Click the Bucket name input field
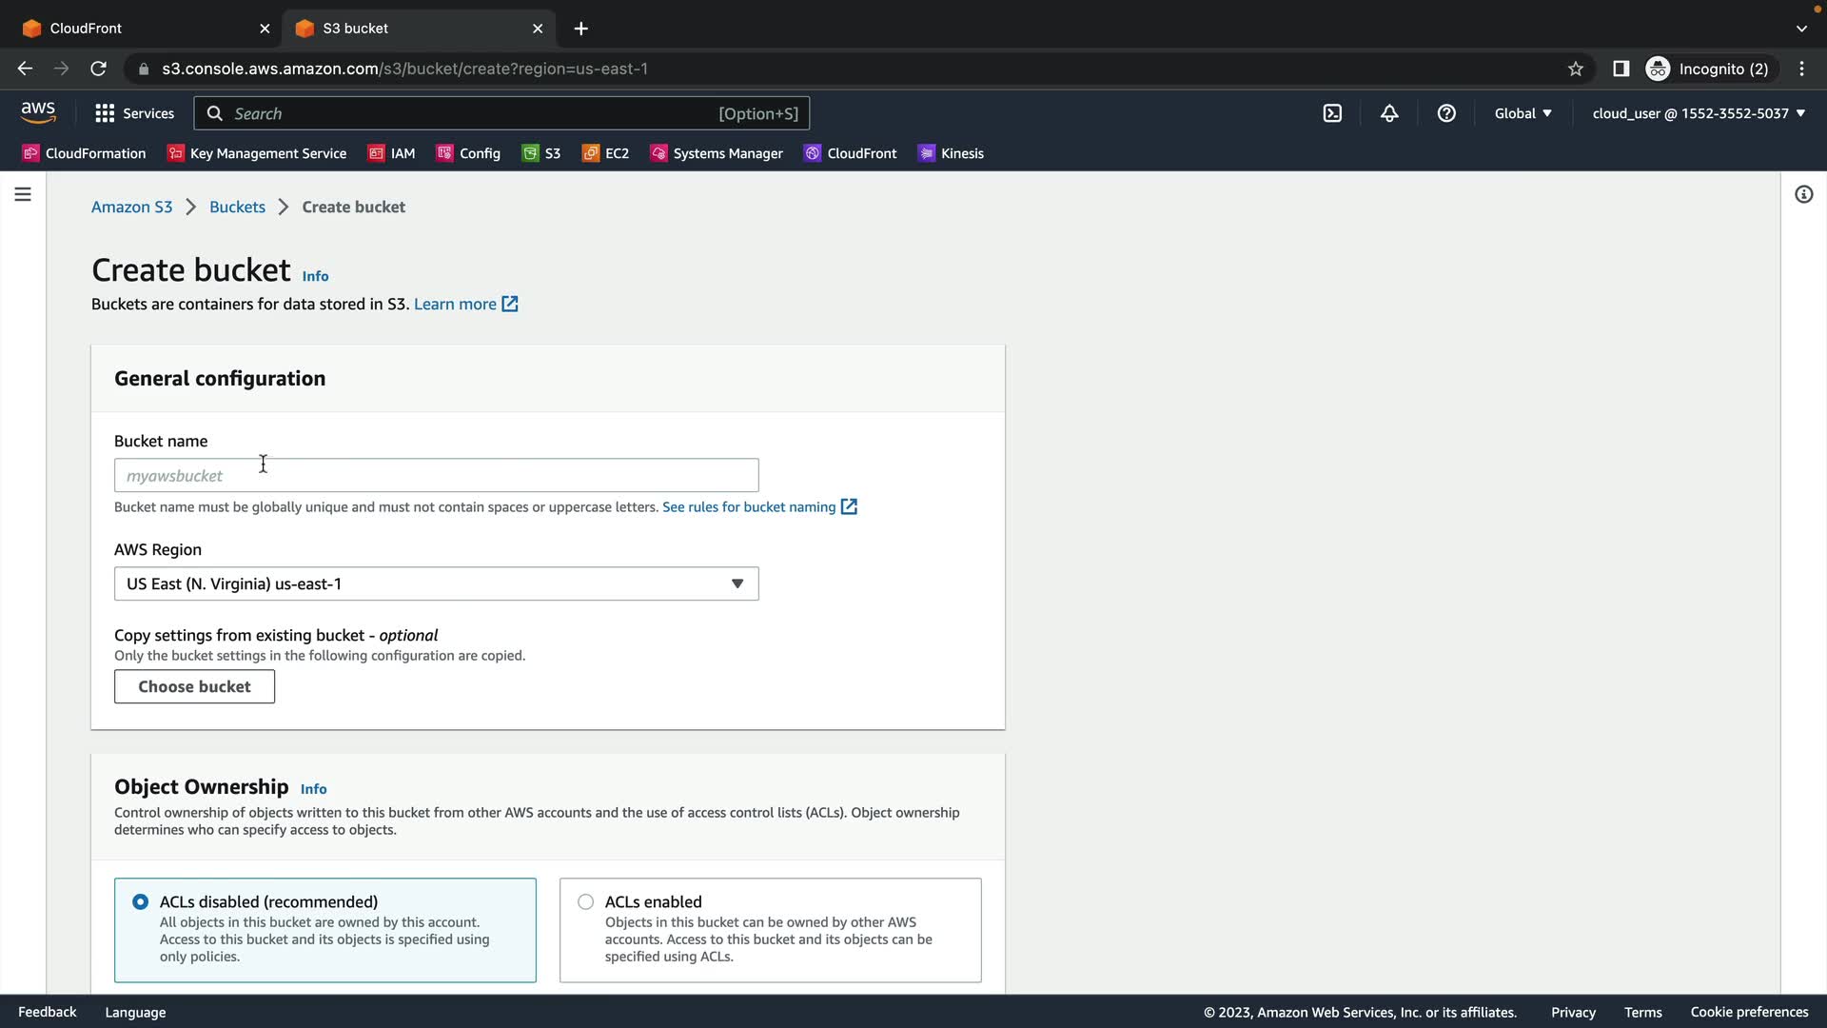1827x1028 pixels. pos(436,475)
